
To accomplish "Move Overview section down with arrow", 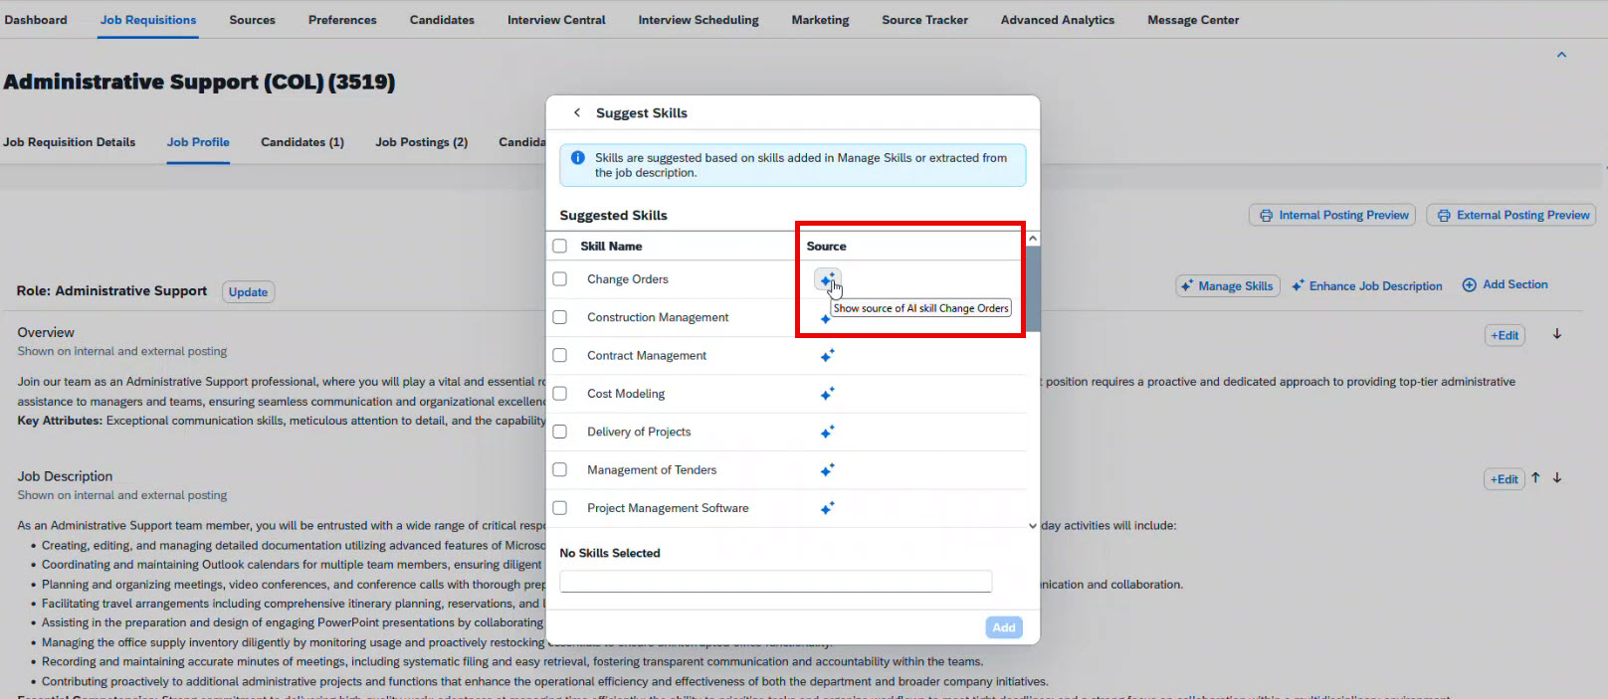I will (1557, 334).
